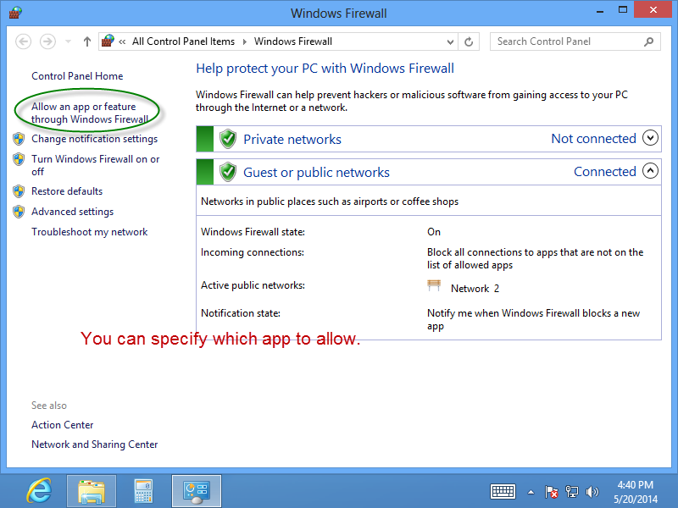Expand the address bar history dropdown

pos(450,41)
